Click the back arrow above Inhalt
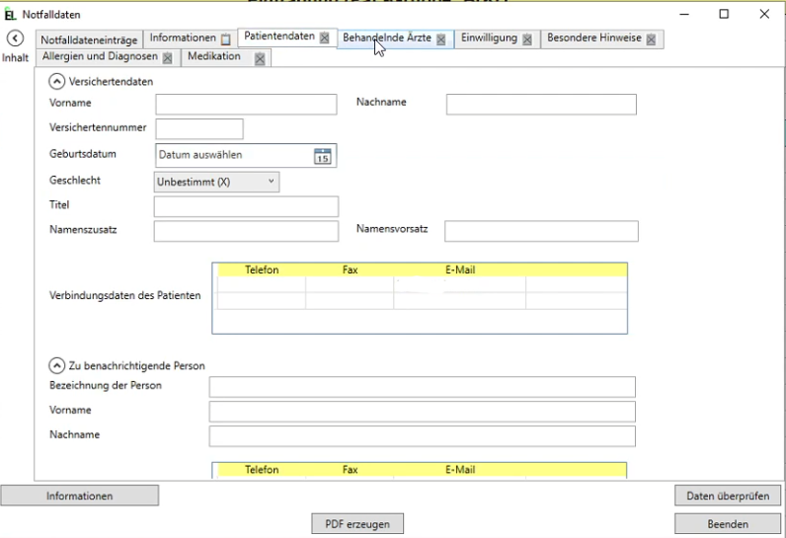786x538 pixels. click(x=15, y=38)
